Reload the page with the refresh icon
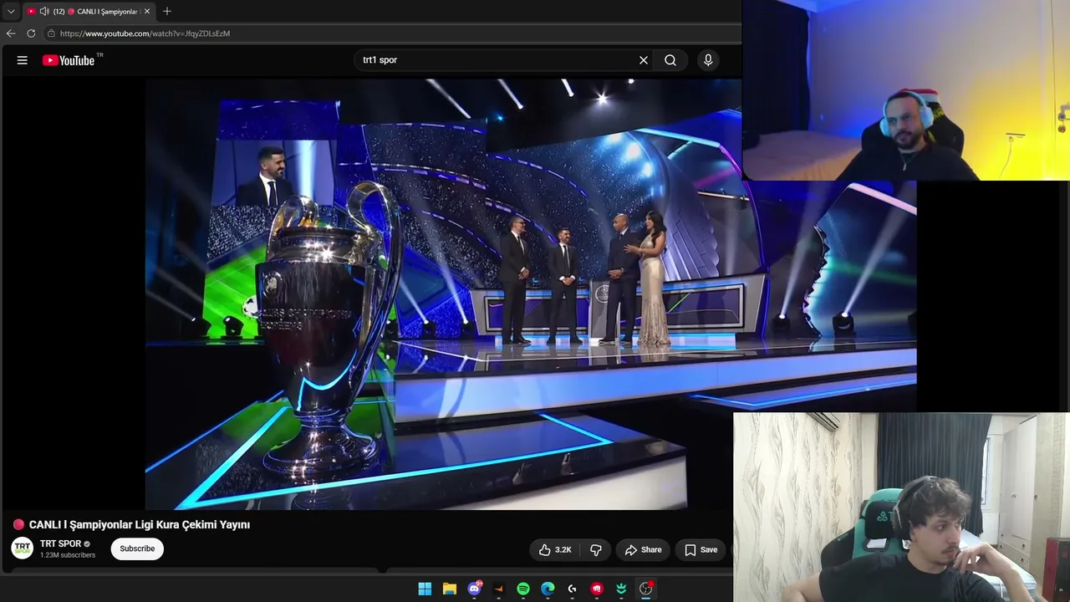 (31, 33)
